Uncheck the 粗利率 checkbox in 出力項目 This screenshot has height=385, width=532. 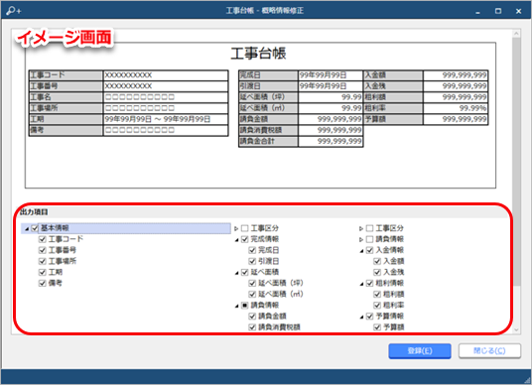(377, 306)
